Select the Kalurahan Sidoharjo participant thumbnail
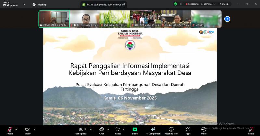 115,19
